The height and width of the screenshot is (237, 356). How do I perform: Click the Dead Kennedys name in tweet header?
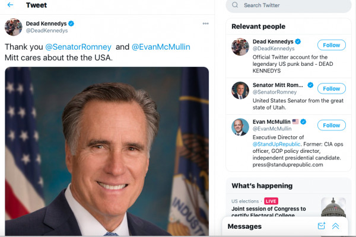tap(46, 23)
